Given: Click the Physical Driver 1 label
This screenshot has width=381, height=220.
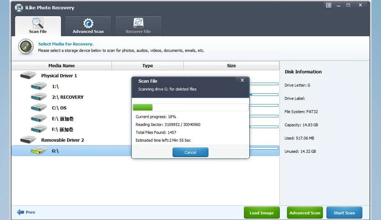Looking at the screenshot, I should coord(59,76).
